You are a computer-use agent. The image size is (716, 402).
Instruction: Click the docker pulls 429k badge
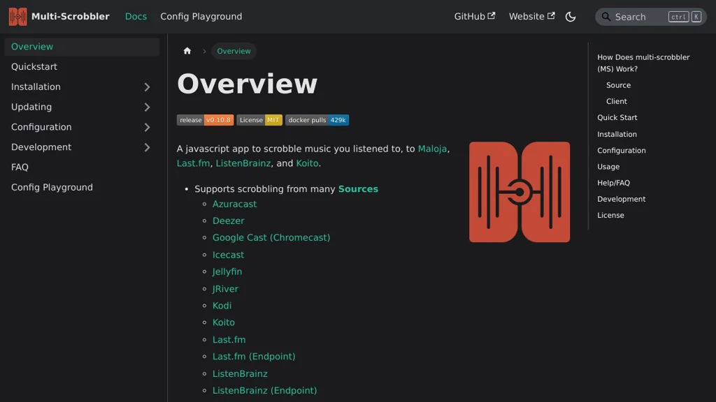[317, 120]
